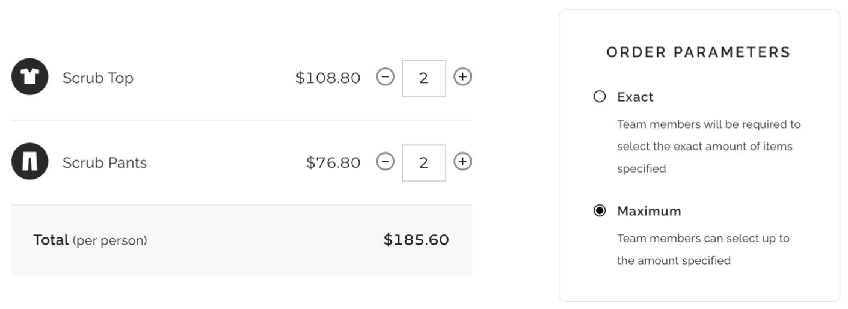Viewport: 848px width, 309px height.
Task: Increase Scrub Top quantity with plus icon
Action: pyautogui.click(x=462, y=78)
